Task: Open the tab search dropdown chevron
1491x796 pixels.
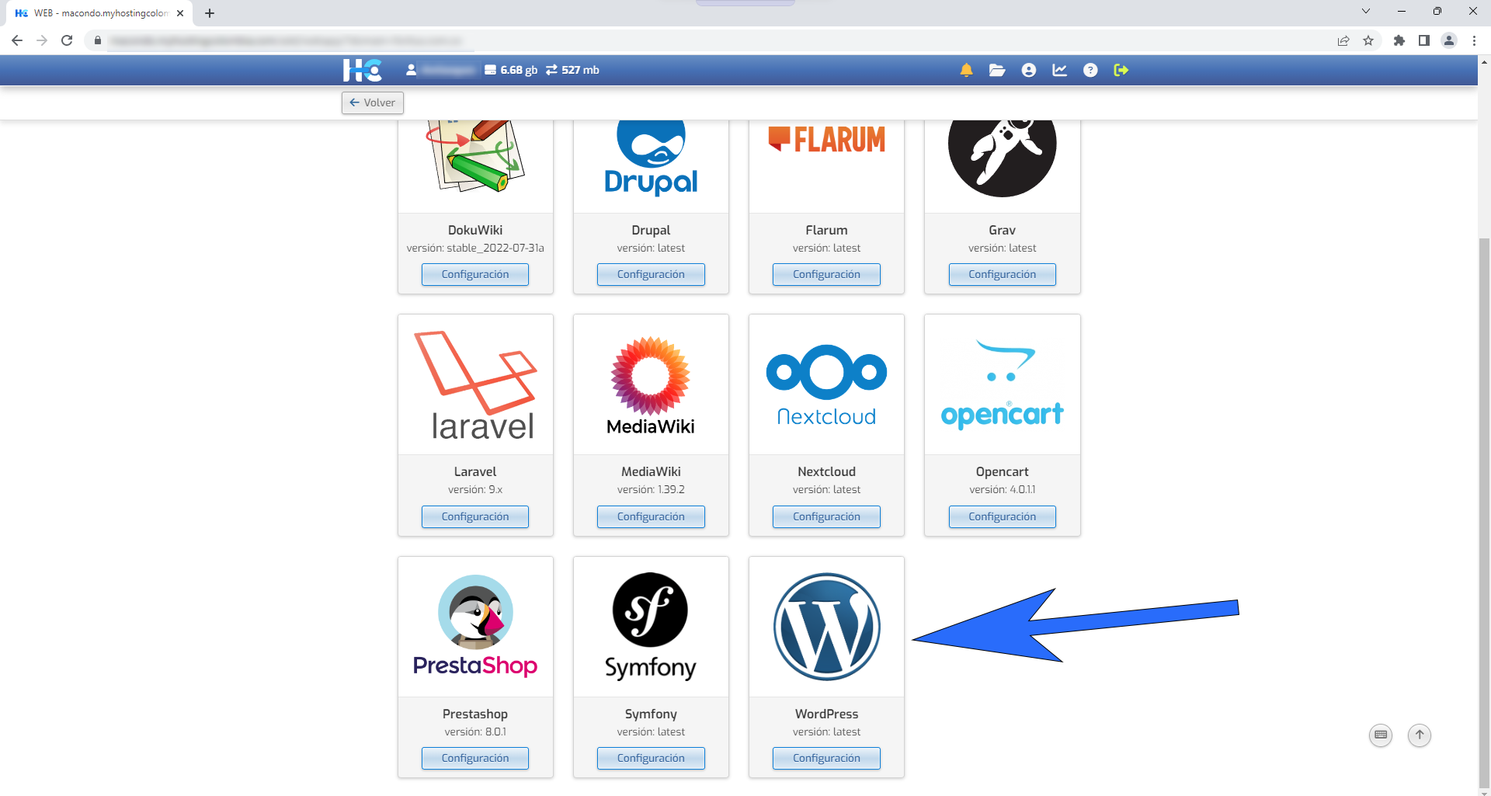Action: [x=1366, y=11]
